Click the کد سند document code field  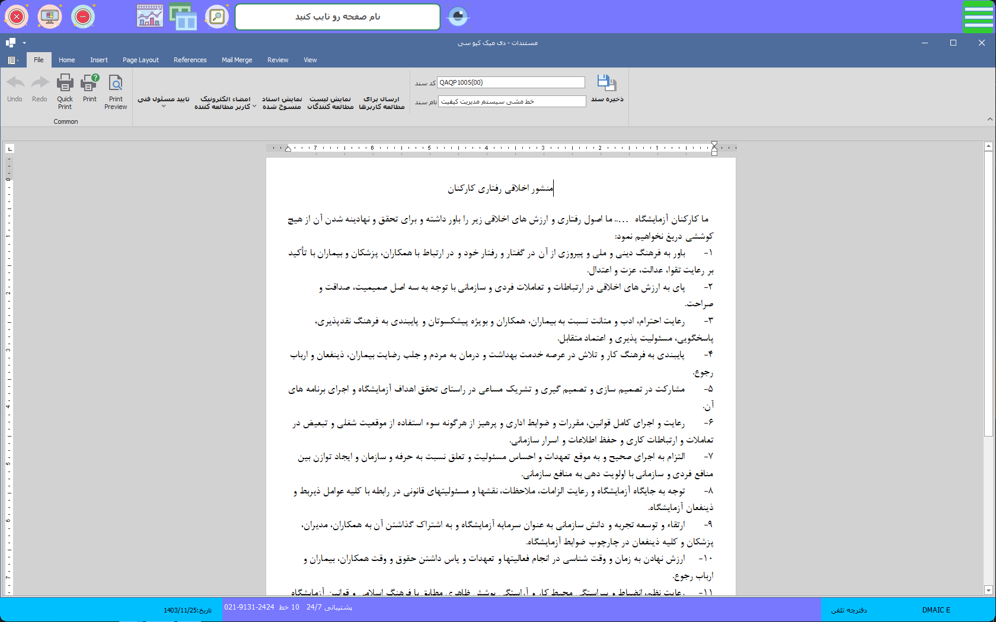pyautogui.click(x=511, y=82)
